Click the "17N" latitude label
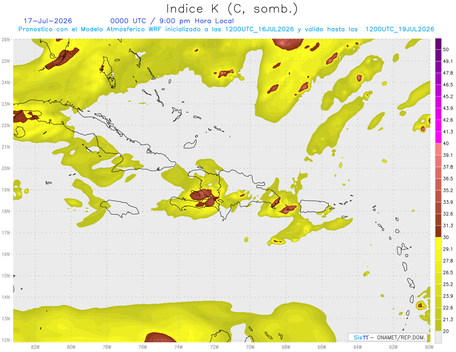Viewport: 456px width, 352px height. tap(6, 232)
